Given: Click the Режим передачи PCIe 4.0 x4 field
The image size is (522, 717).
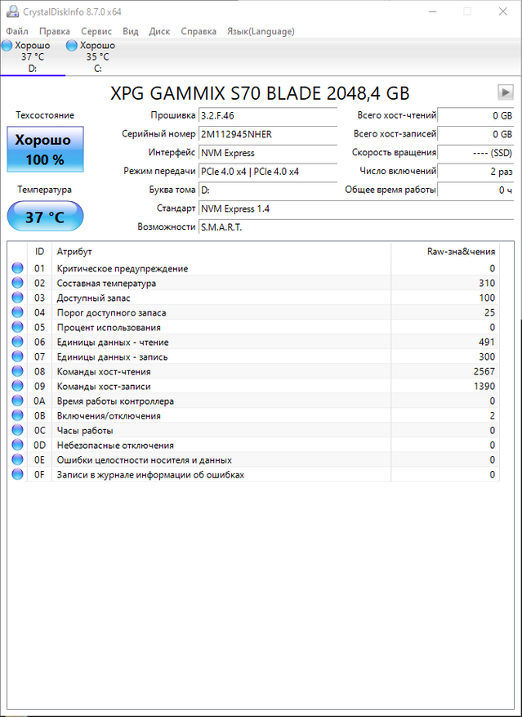Looking at the screenshot, I should [268, 172].
